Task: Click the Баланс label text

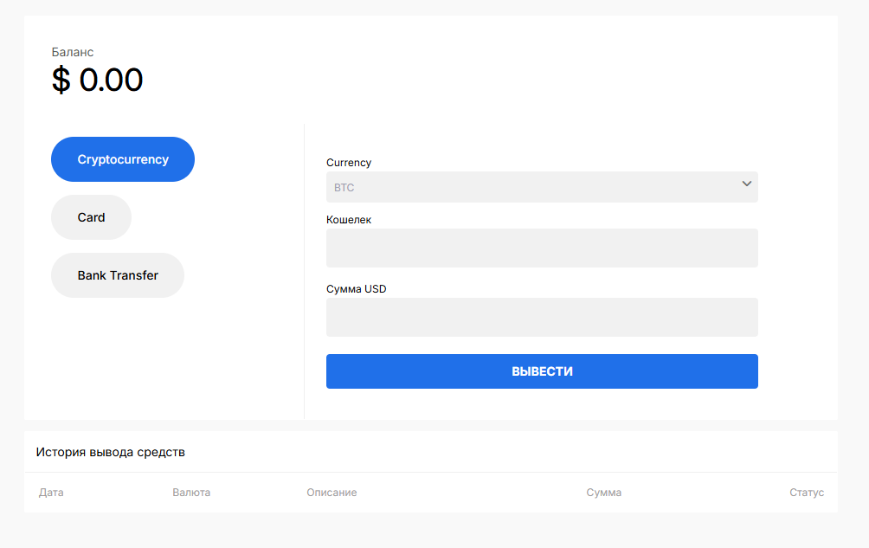Action: coord(73,53)
